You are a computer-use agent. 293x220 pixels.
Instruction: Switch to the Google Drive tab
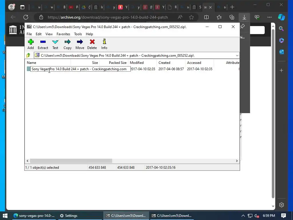pos(86,7)
